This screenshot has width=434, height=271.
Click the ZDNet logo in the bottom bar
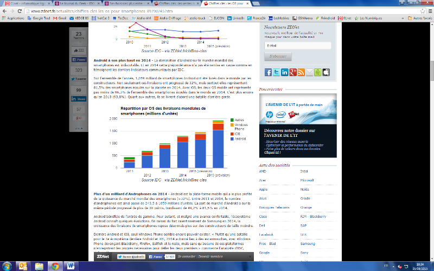103,257
